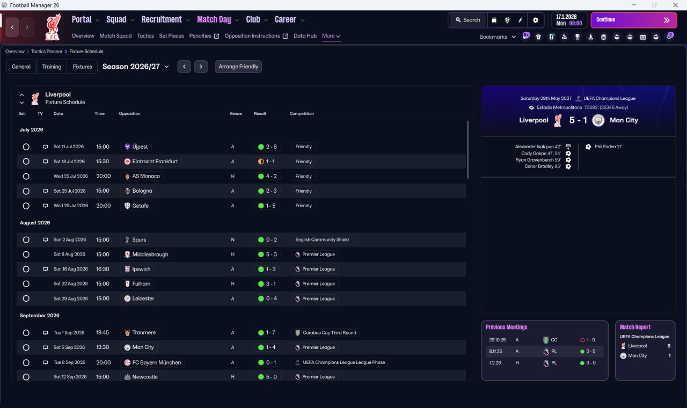Click the 17.1.2028 date display
The width and height of the screenshot is (687, 408).
click(x=569, y=20)
